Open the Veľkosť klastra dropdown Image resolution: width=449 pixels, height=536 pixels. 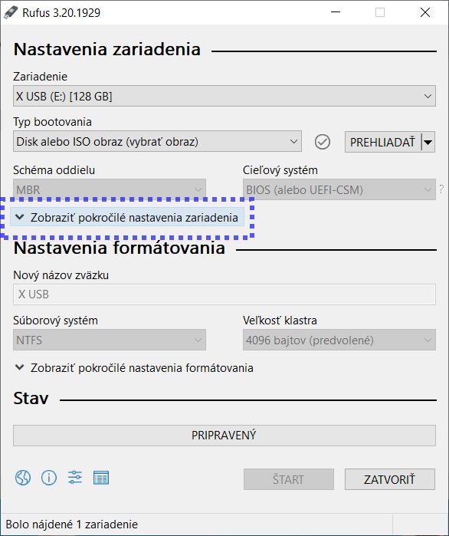[x=339, y=340]
